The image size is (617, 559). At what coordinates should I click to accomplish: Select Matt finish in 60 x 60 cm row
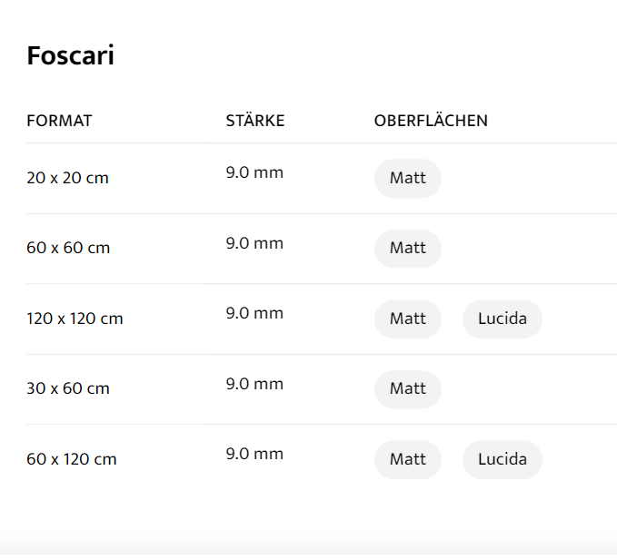point(407,248)
